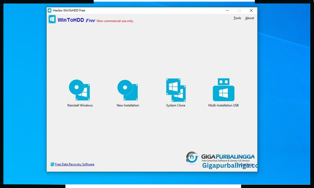Follow the Free Data Recovery Software link
314x188 pixels.
click(x=75, y=164)
